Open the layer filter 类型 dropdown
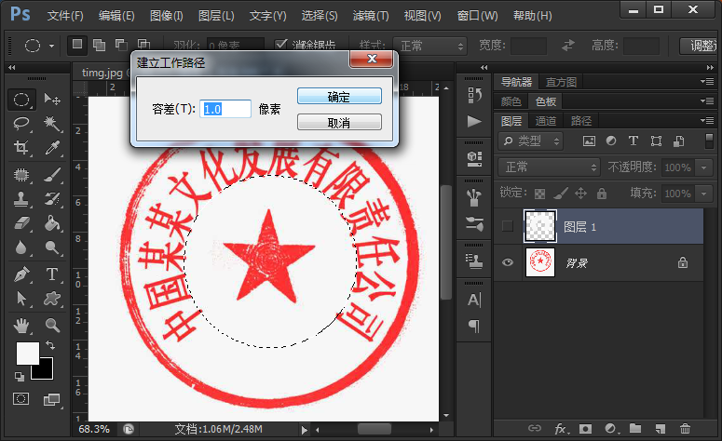The height and width of the screenshot is (441, 722). pos(530,140)
